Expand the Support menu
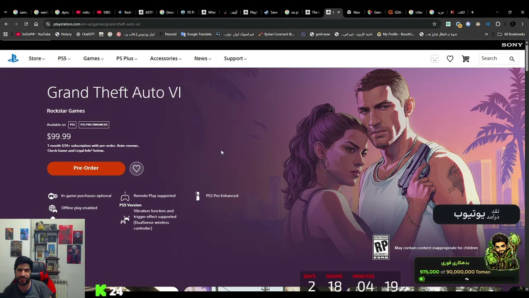This screenshot has width=529, height=298. click(236, 59)
